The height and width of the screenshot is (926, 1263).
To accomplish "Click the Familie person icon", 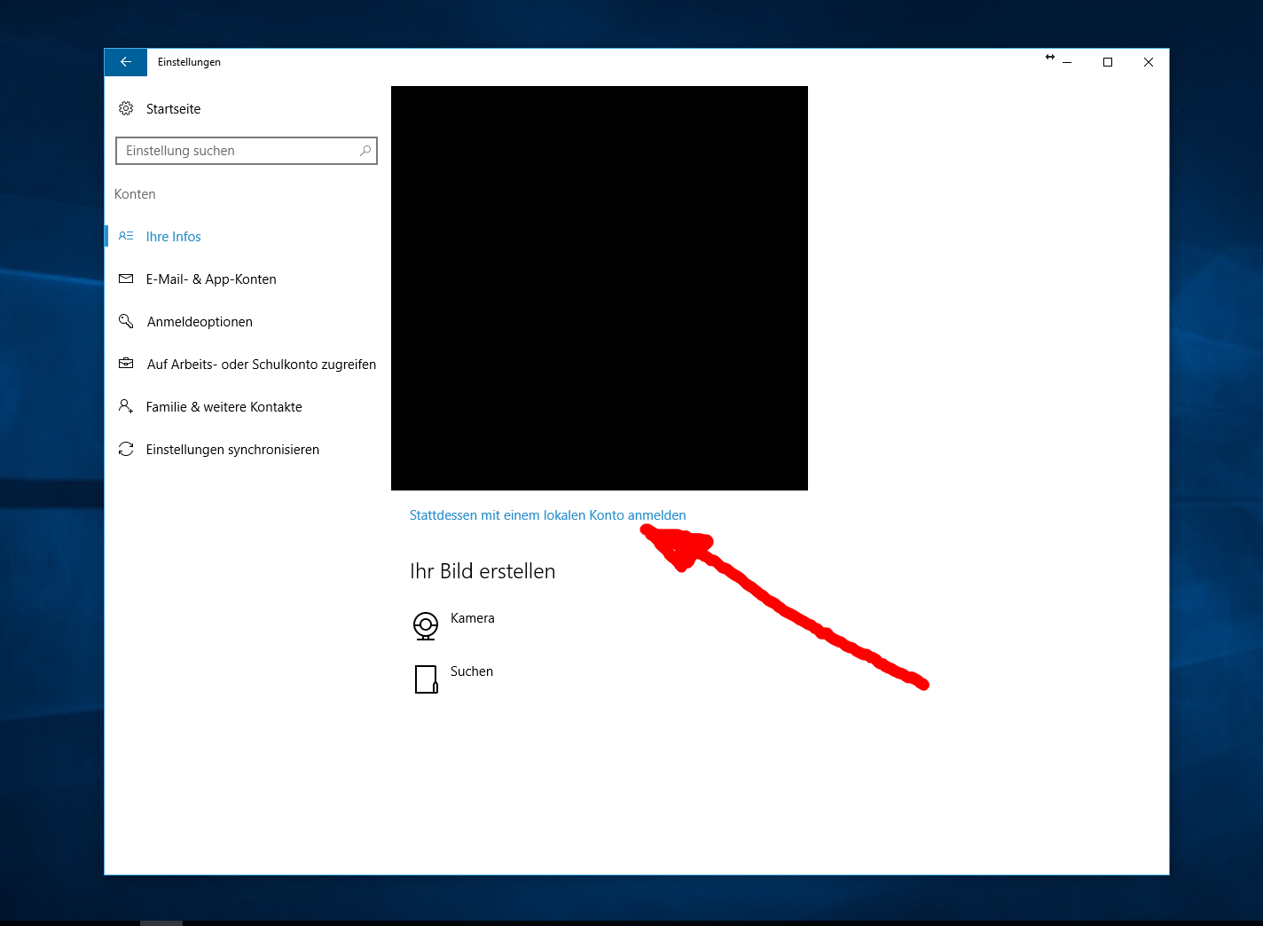I will tap(126, 406).
